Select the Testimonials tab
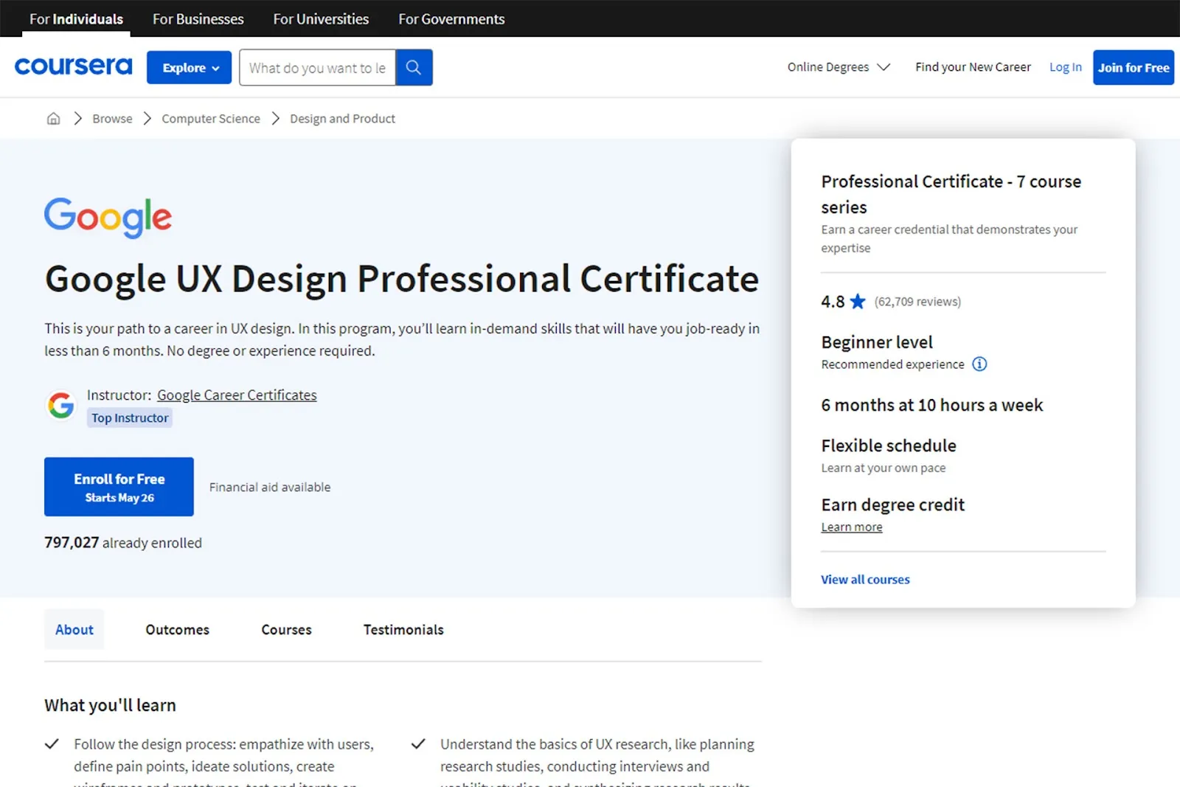The image size is (1180, 787). [x=403, y=629]
